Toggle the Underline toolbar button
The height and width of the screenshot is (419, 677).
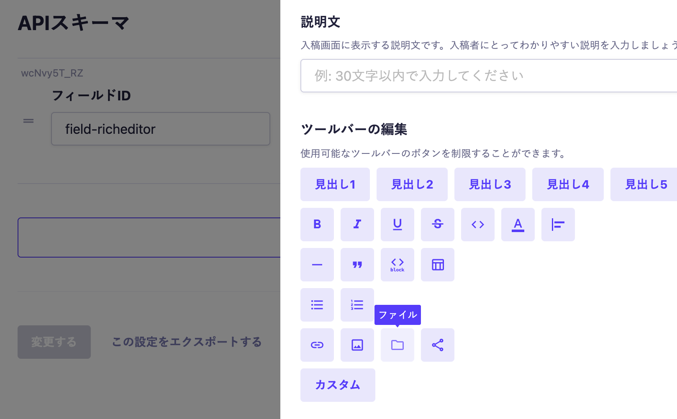[397, 225]
